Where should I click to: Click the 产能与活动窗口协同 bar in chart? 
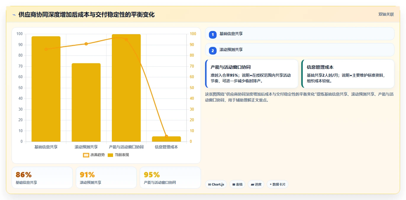(x=126, y=88)
